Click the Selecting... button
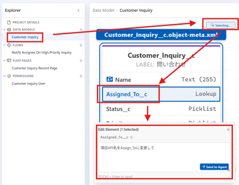This screenshot has width=239, height=185. pyautogui.click(x=221, y=25)
